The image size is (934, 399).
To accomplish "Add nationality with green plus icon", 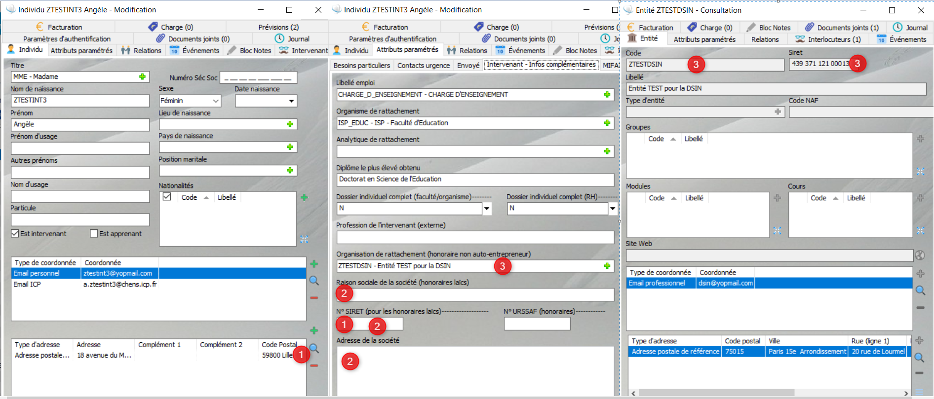I will click(304, 197).
